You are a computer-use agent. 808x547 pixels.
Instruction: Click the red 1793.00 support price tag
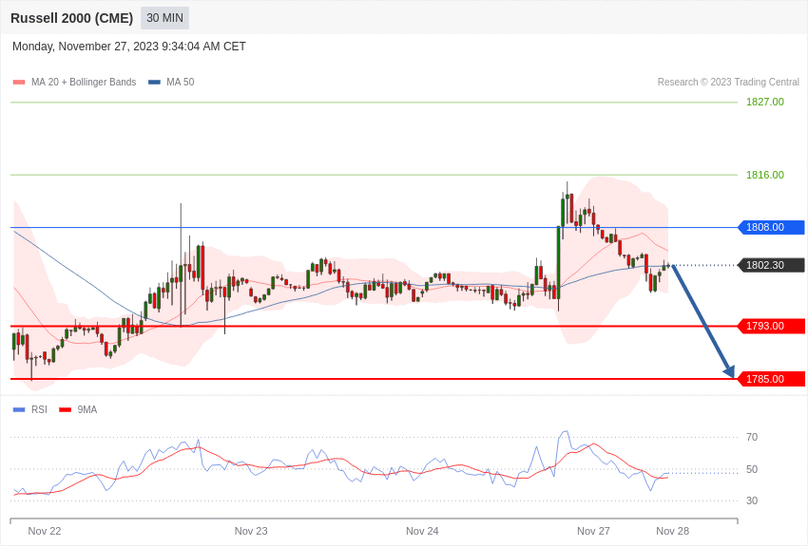coord(772,326)
